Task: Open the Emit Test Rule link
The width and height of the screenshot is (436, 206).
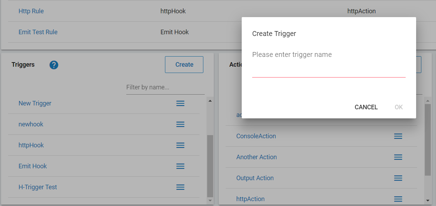Action: (38, 32)
